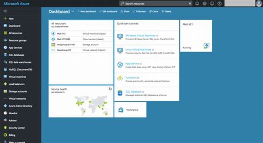This screenshot has width=263, height=143.
Task: Click the Windows Virtual Machines monitor icon
Action: pyautogui.click(x=120, y=37)
